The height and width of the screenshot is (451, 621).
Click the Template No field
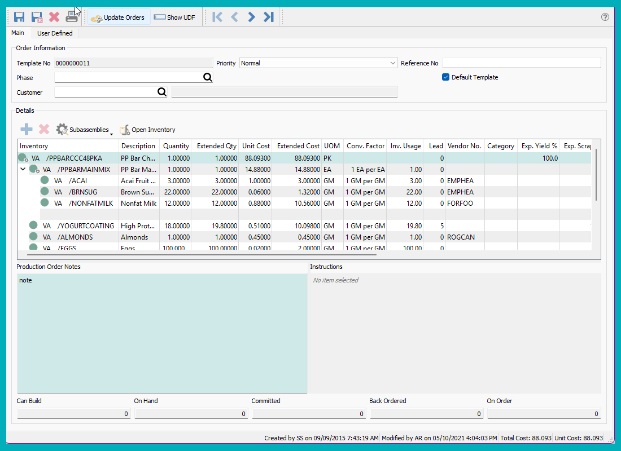[133, 63]
